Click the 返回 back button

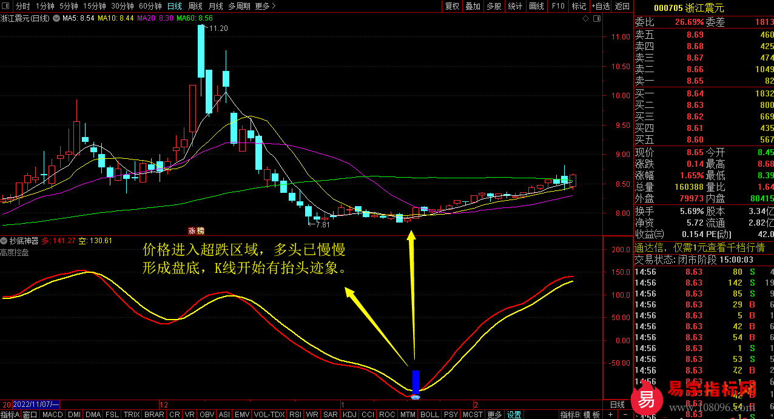622,6
